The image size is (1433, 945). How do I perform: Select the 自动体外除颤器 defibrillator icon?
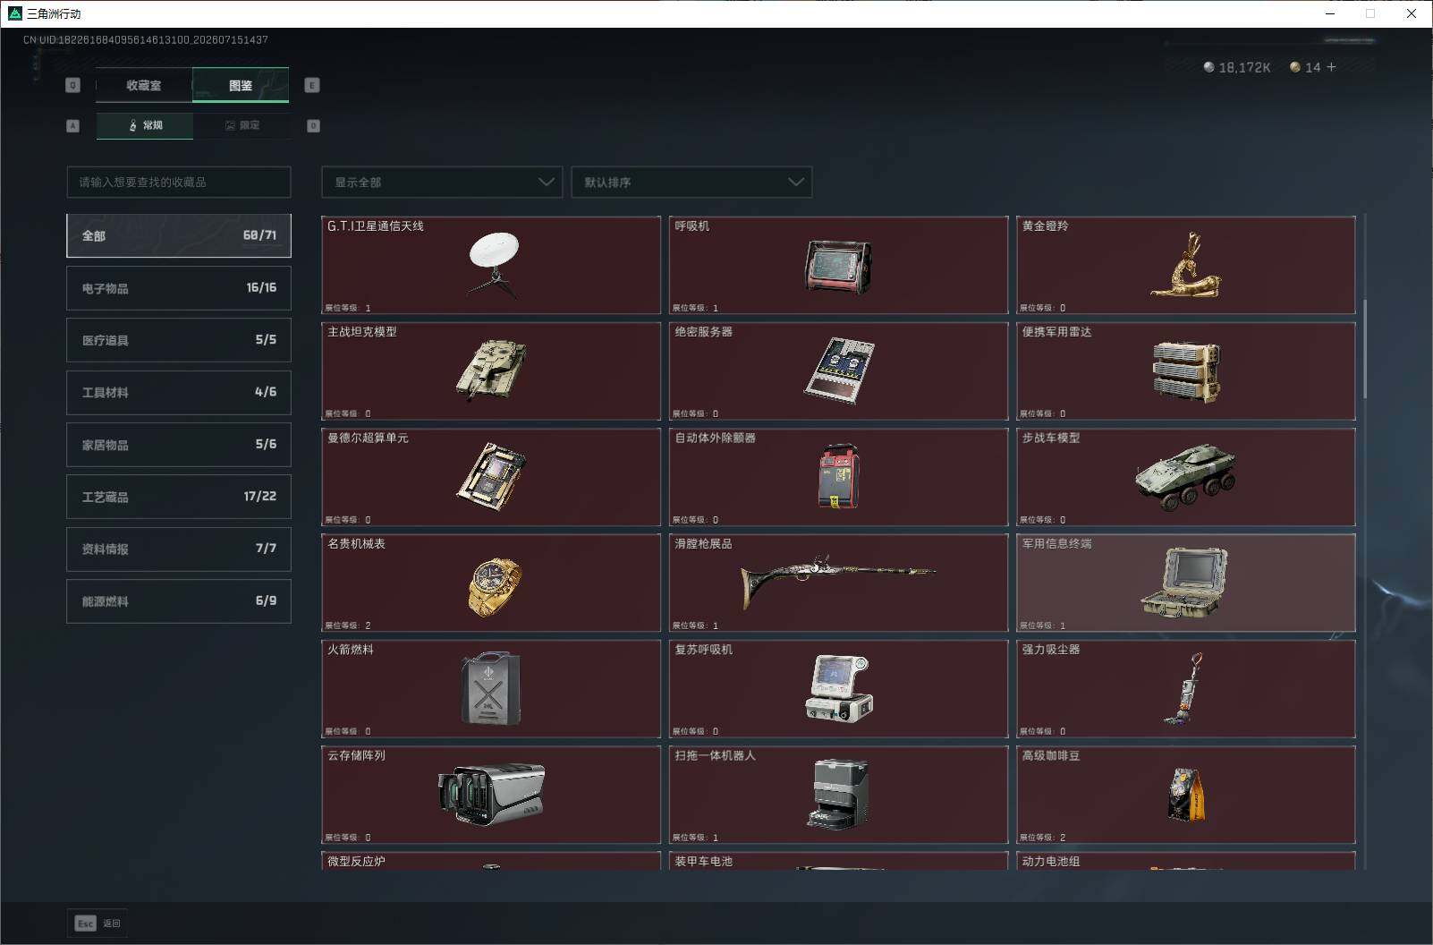tap(838, 477)
